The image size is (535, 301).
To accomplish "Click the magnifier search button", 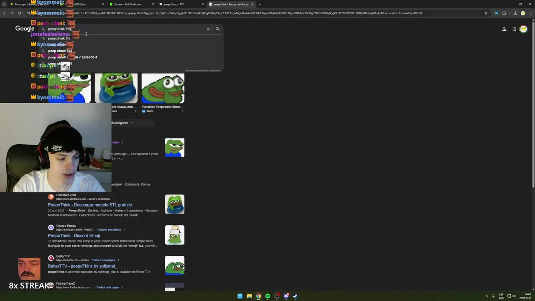I will point(217,29).
